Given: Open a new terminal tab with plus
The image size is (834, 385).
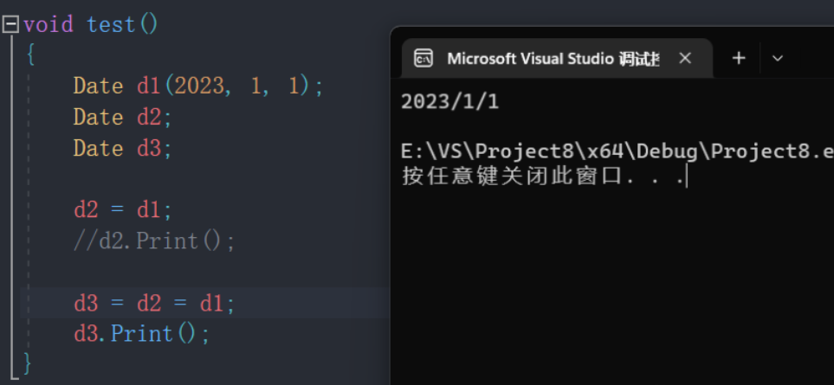Looking at the screenshot, I should tap(739, 58).
